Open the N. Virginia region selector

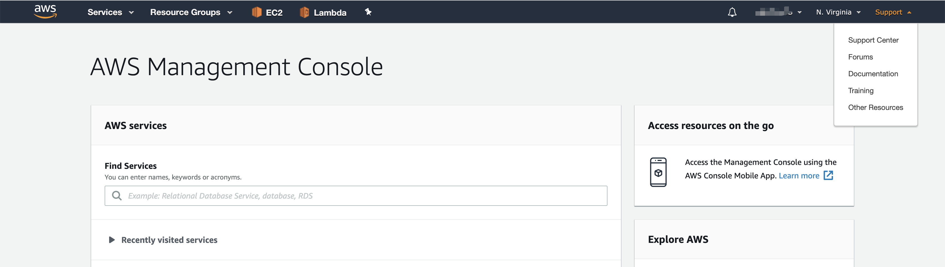[838, 12]
